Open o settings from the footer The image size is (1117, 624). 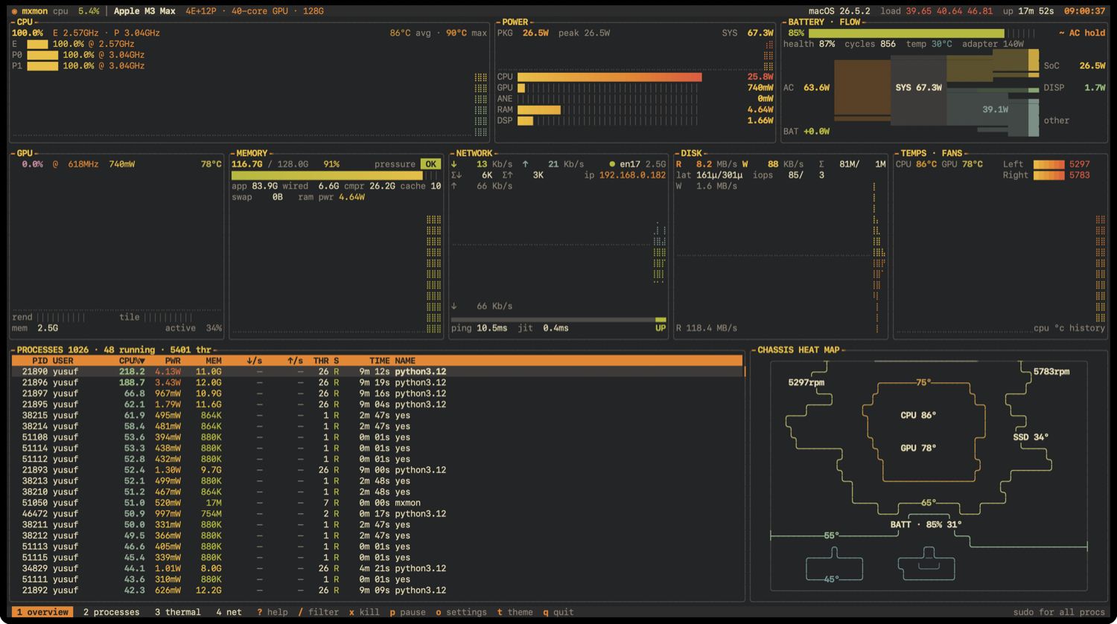click(x=461, y=612)
